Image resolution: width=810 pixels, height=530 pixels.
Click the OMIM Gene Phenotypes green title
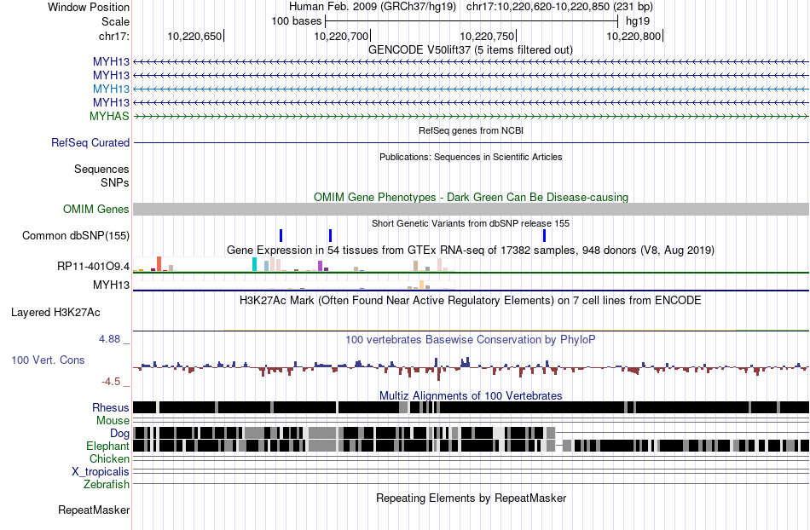[x=471, y=197]
